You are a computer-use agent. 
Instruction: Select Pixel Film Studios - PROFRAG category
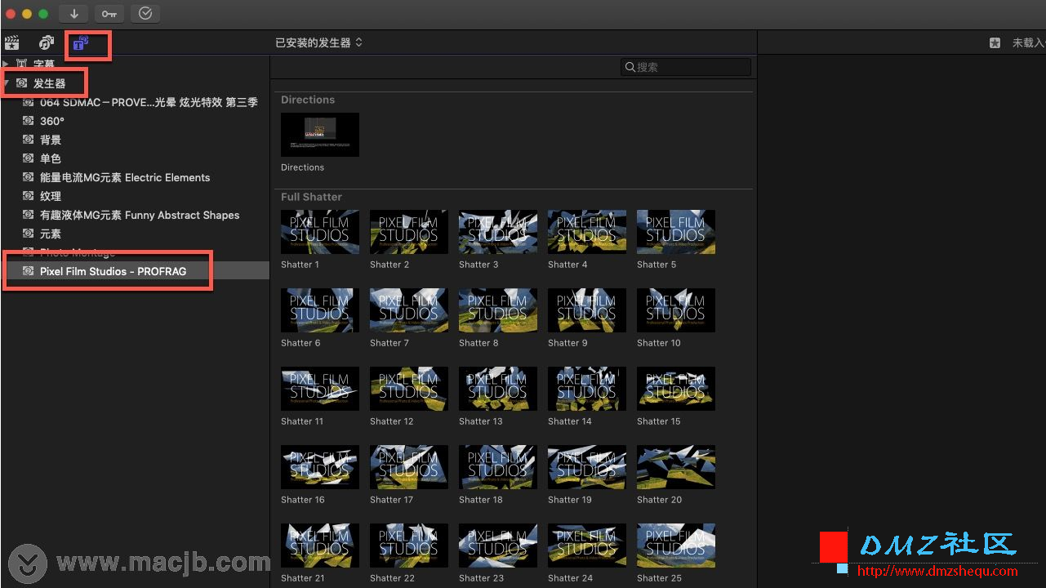pyautogui.click(x=135, y=271)
